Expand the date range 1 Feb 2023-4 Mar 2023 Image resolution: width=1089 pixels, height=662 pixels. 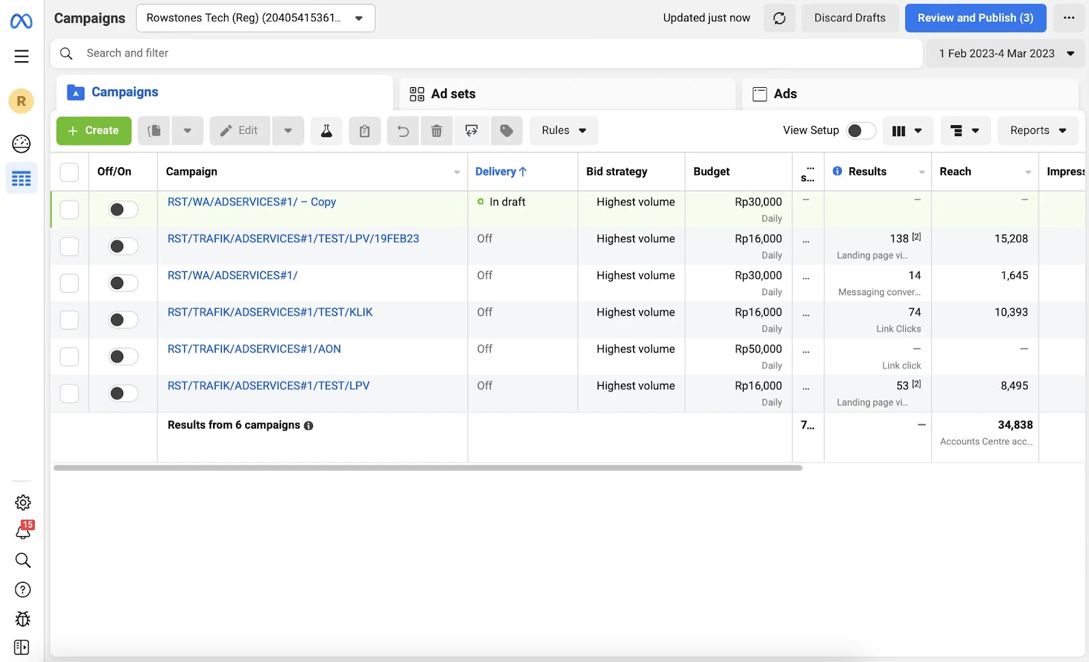(x=1005, y=54)
